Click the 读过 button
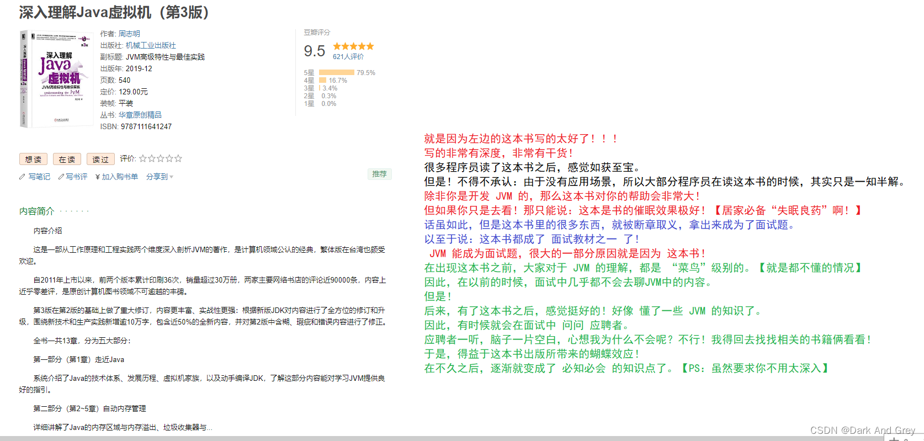 100,159
